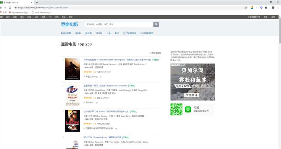Image resolution: width=281 pixels, height=149 pixels.
Task: Open the select movie (选电影) nav link
Action: [x=78, y=33]
